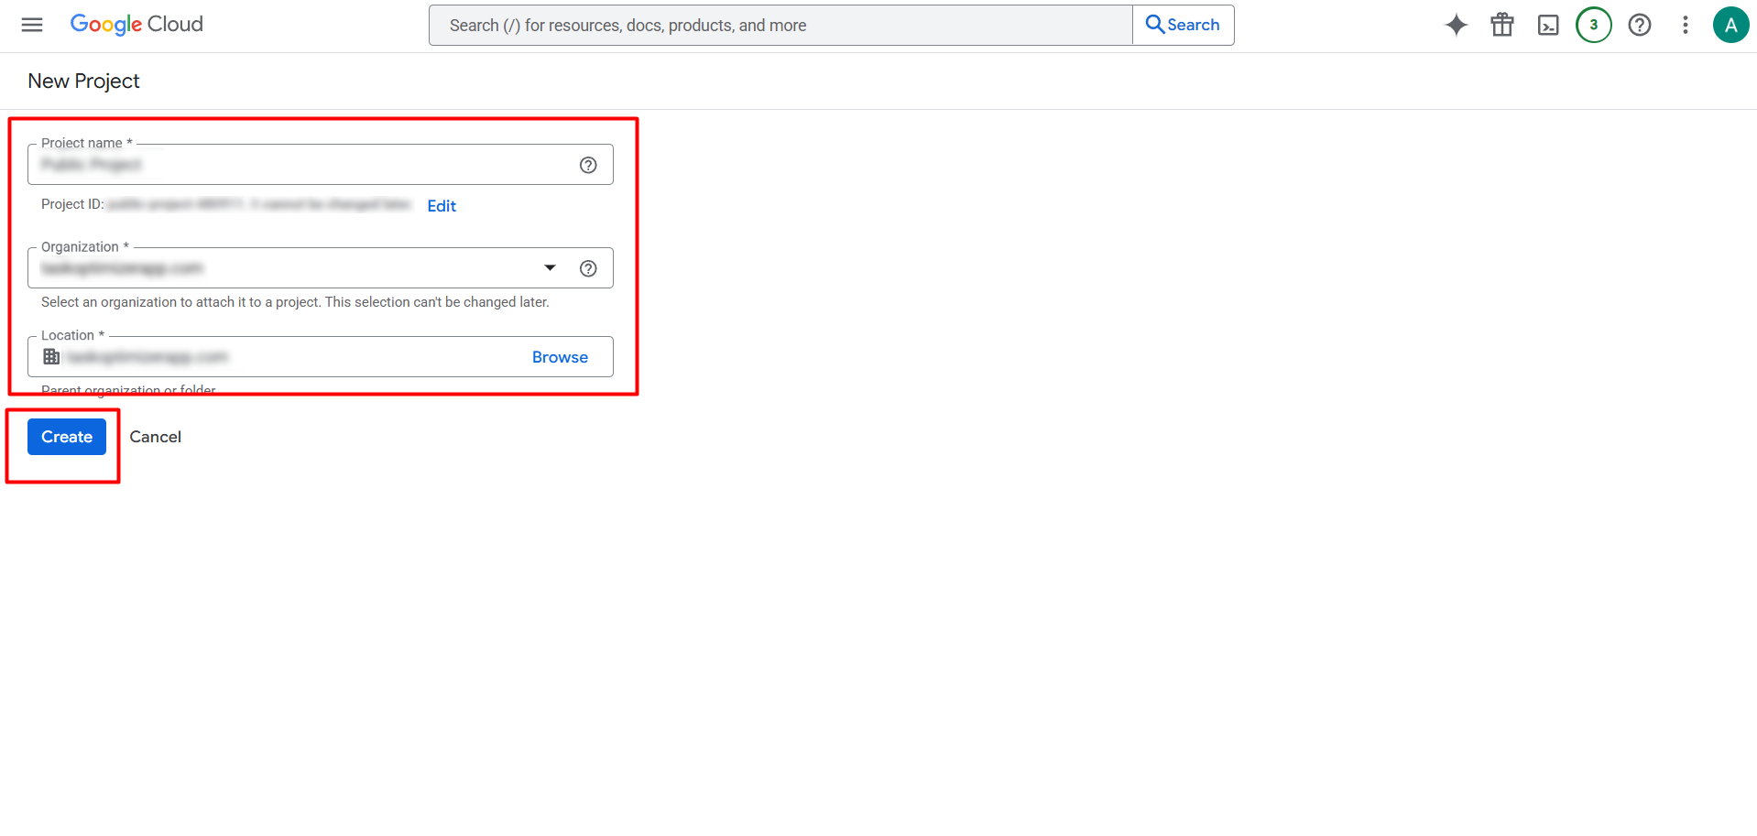This screenshot has width=1757, height=836.
Task: Expand the Organization dropdown arrow
Action: point(550,268)
